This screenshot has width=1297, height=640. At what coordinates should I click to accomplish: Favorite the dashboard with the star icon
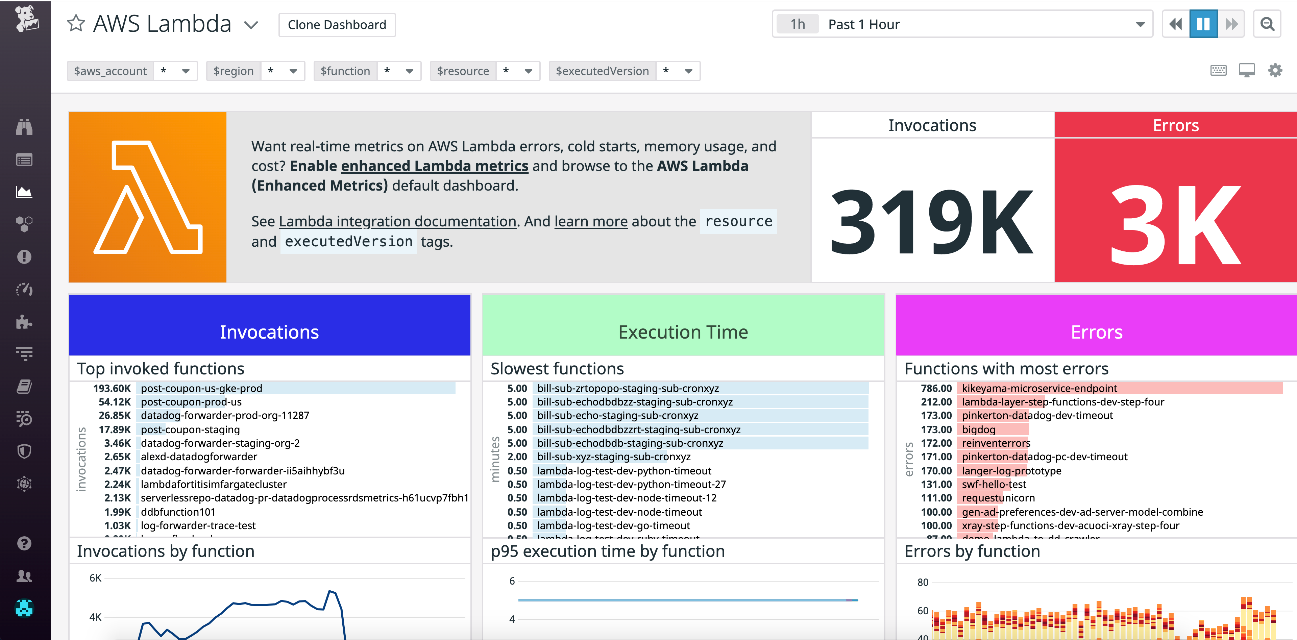(76, 23)
